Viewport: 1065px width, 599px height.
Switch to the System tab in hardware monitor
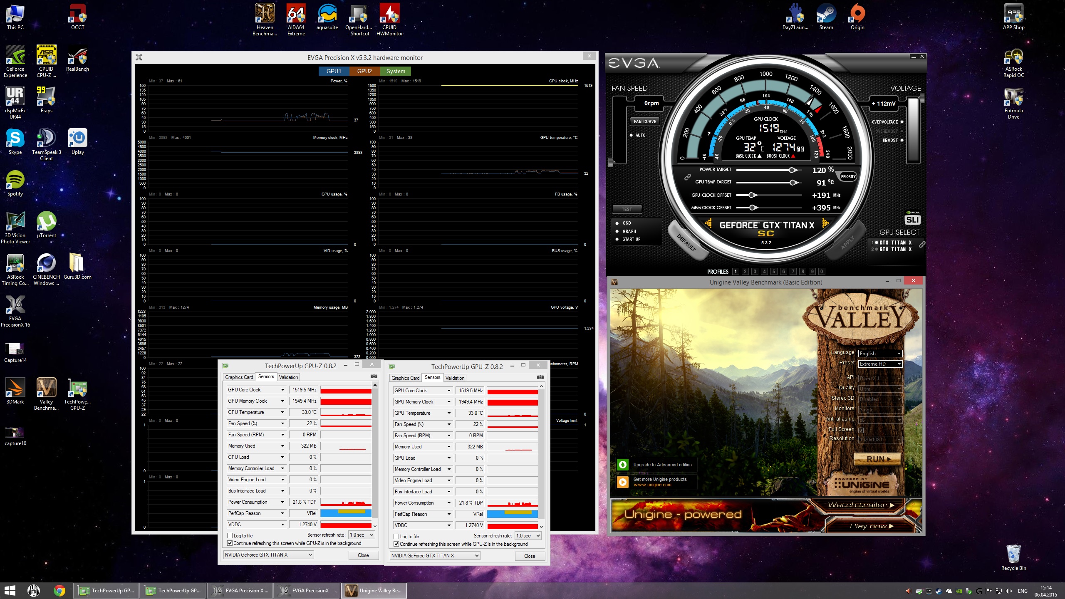(396, 71)
